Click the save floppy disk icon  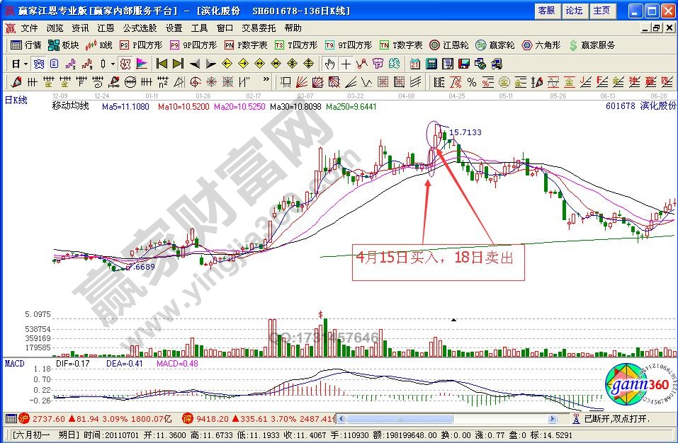coord(464,64)
